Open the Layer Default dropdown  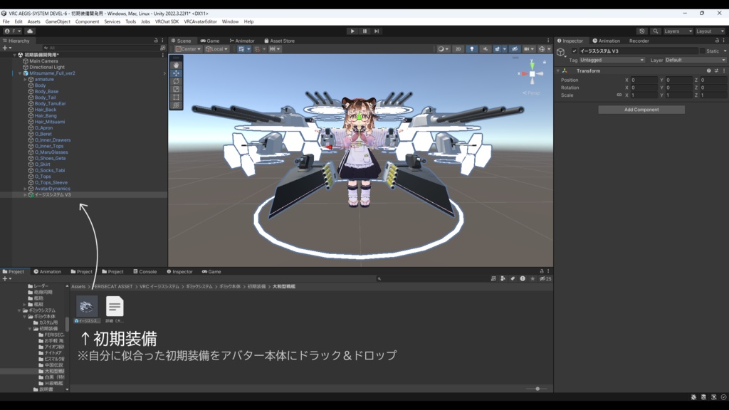(694, 60)
